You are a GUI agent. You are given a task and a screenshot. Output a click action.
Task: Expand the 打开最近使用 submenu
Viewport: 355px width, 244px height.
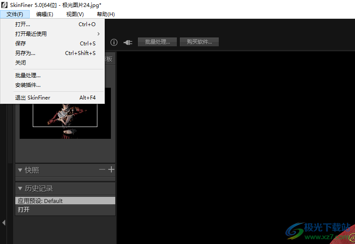(x=52, y=34)
